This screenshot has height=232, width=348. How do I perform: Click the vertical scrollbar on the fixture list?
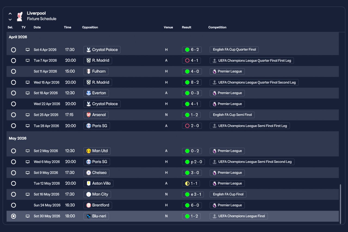tap(340, 204)
